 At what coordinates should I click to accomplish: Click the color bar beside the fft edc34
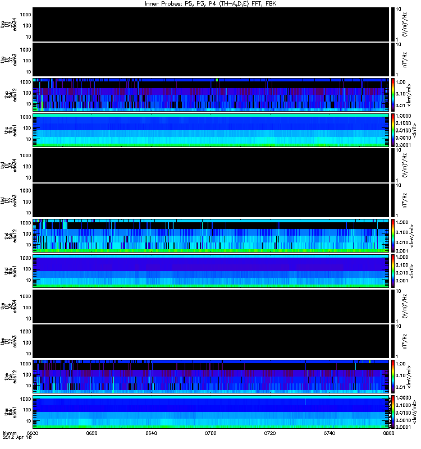pos(393,306)
